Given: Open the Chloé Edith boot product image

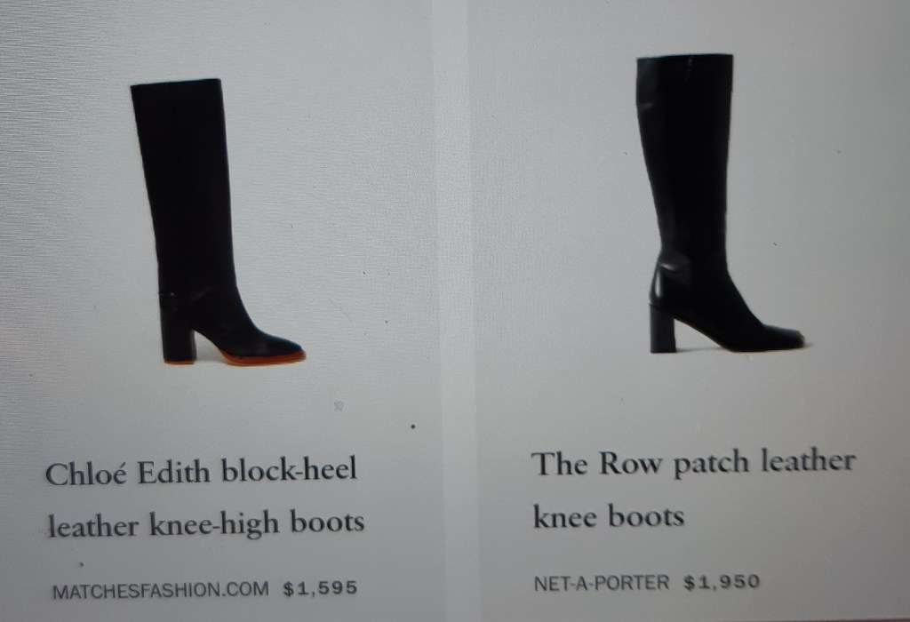Looking at the screenshot, I should click(x=218, y=221).
